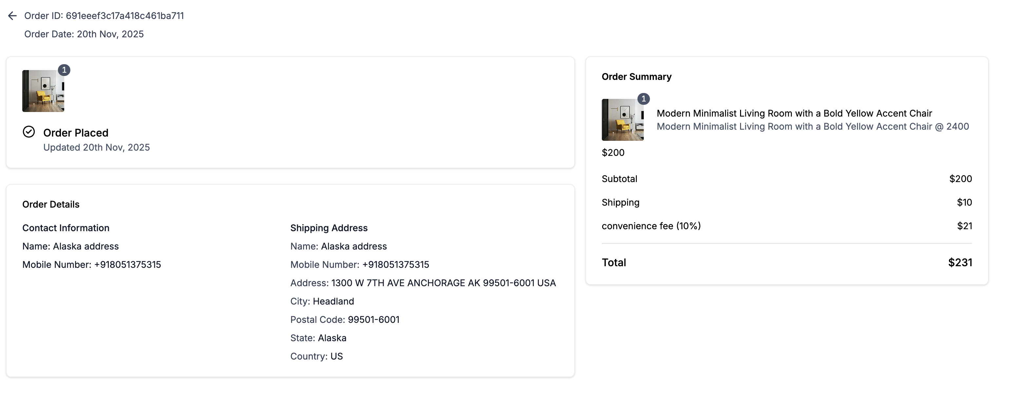Open the Modern Minimalist Living Room product title

[x=794, y=113]
